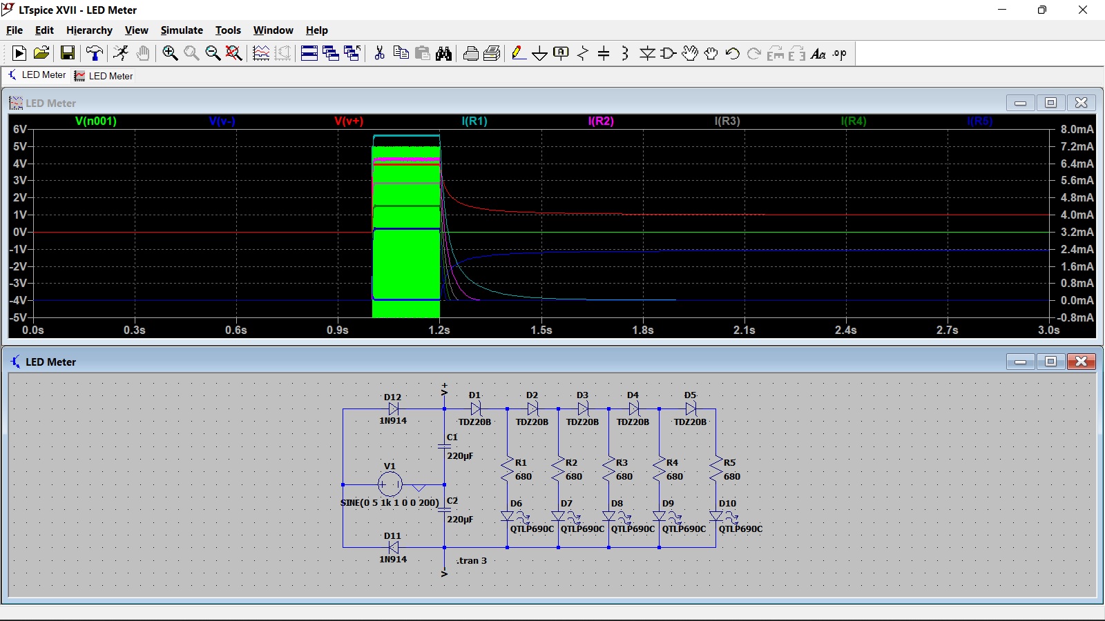Click the C1 220µF capacitor
This screenshot has width=1105, height=621.
[x=445, y=446]
